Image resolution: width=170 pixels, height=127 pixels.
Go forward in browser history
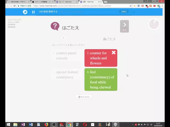click(11, 6)
